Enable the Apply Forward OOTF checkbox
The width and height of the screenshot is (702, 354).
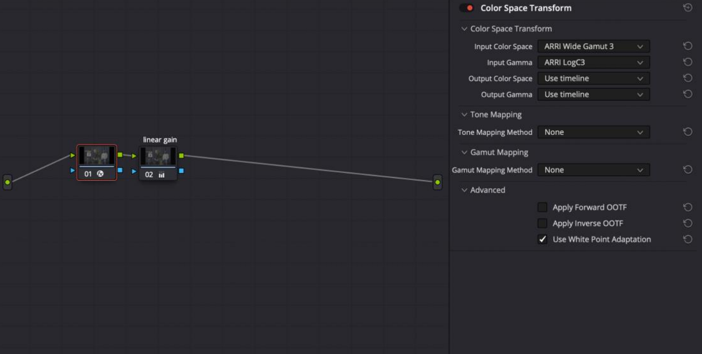click(542, 207)
